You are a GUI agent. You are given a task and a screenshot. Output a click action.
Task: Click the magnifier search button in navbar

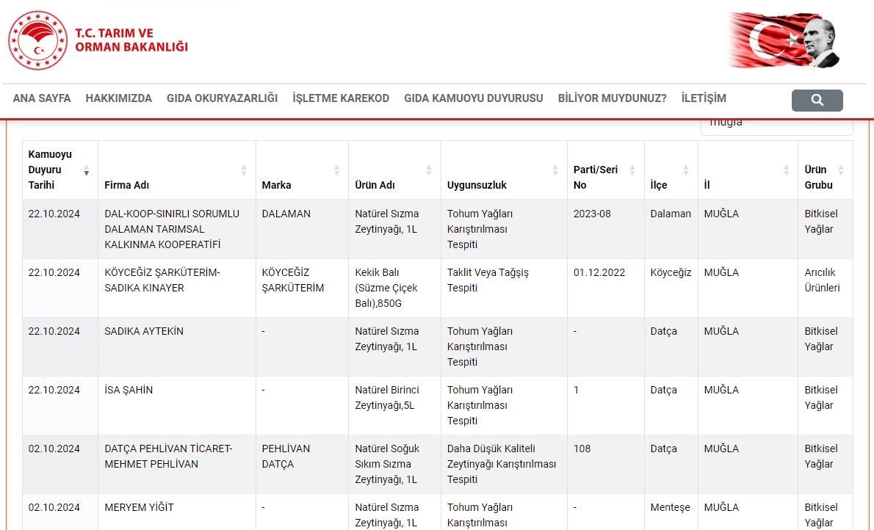[x=817, y=101]
